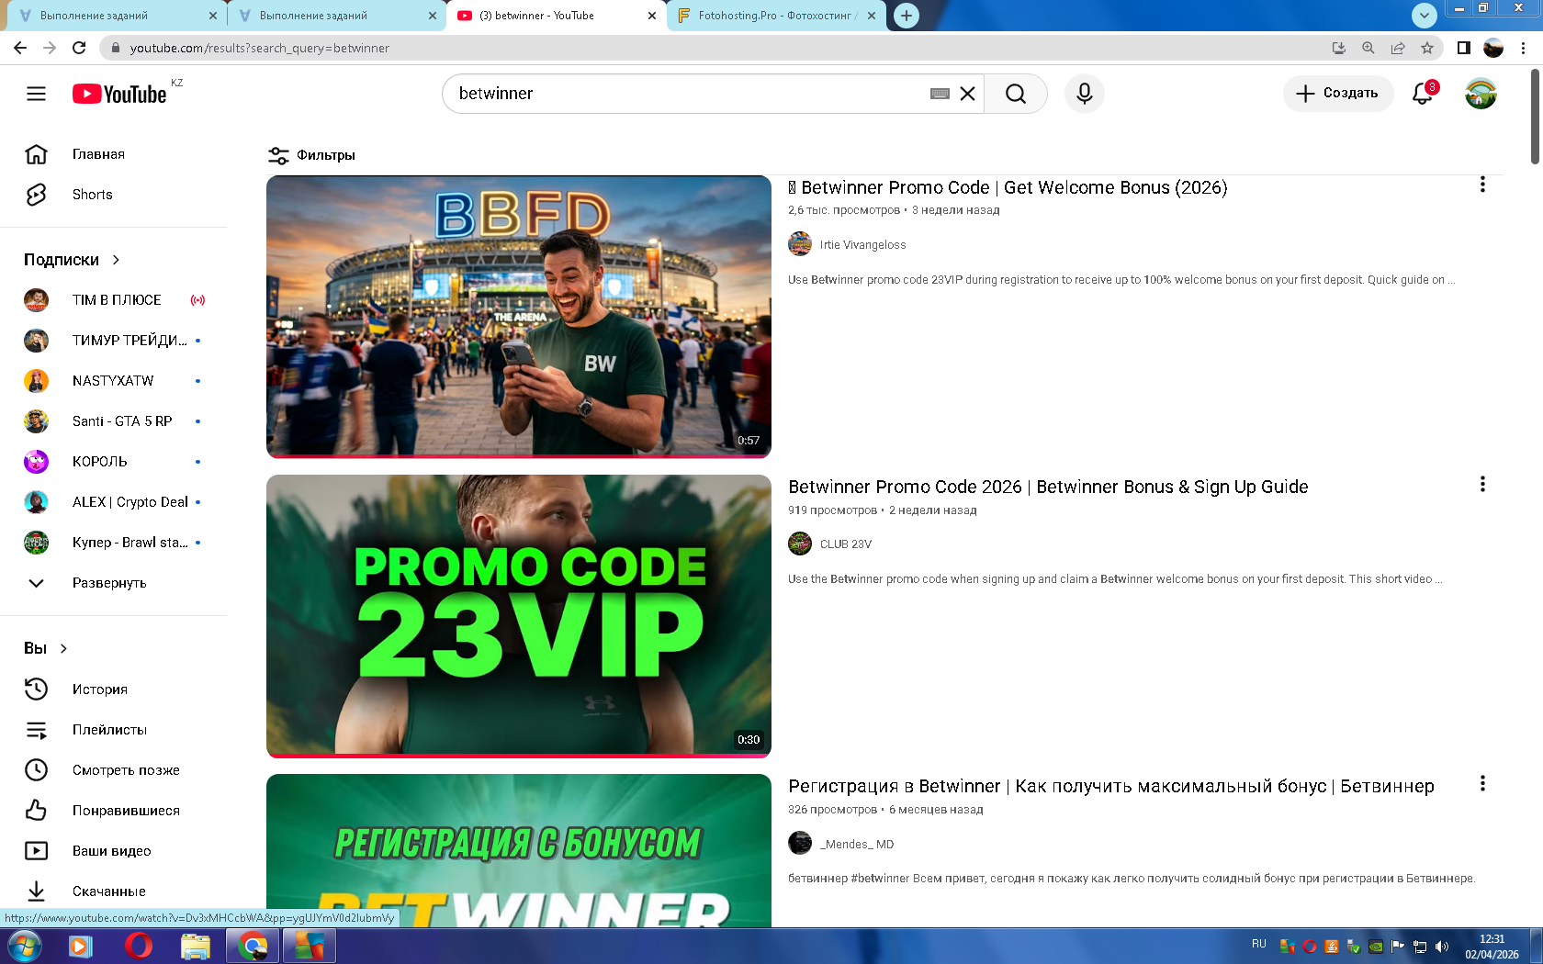Toggle the Chrome side panel icon
Screen dimensions: 1543x964
pyautogui.click(x=1464, y=48)
